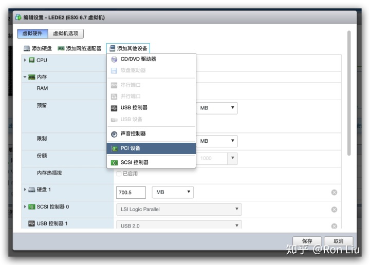Click the 添加硬盘 hard disk icon
This screenshot has height=265, width=370.
pyautogui.click(x=27, y=49)
